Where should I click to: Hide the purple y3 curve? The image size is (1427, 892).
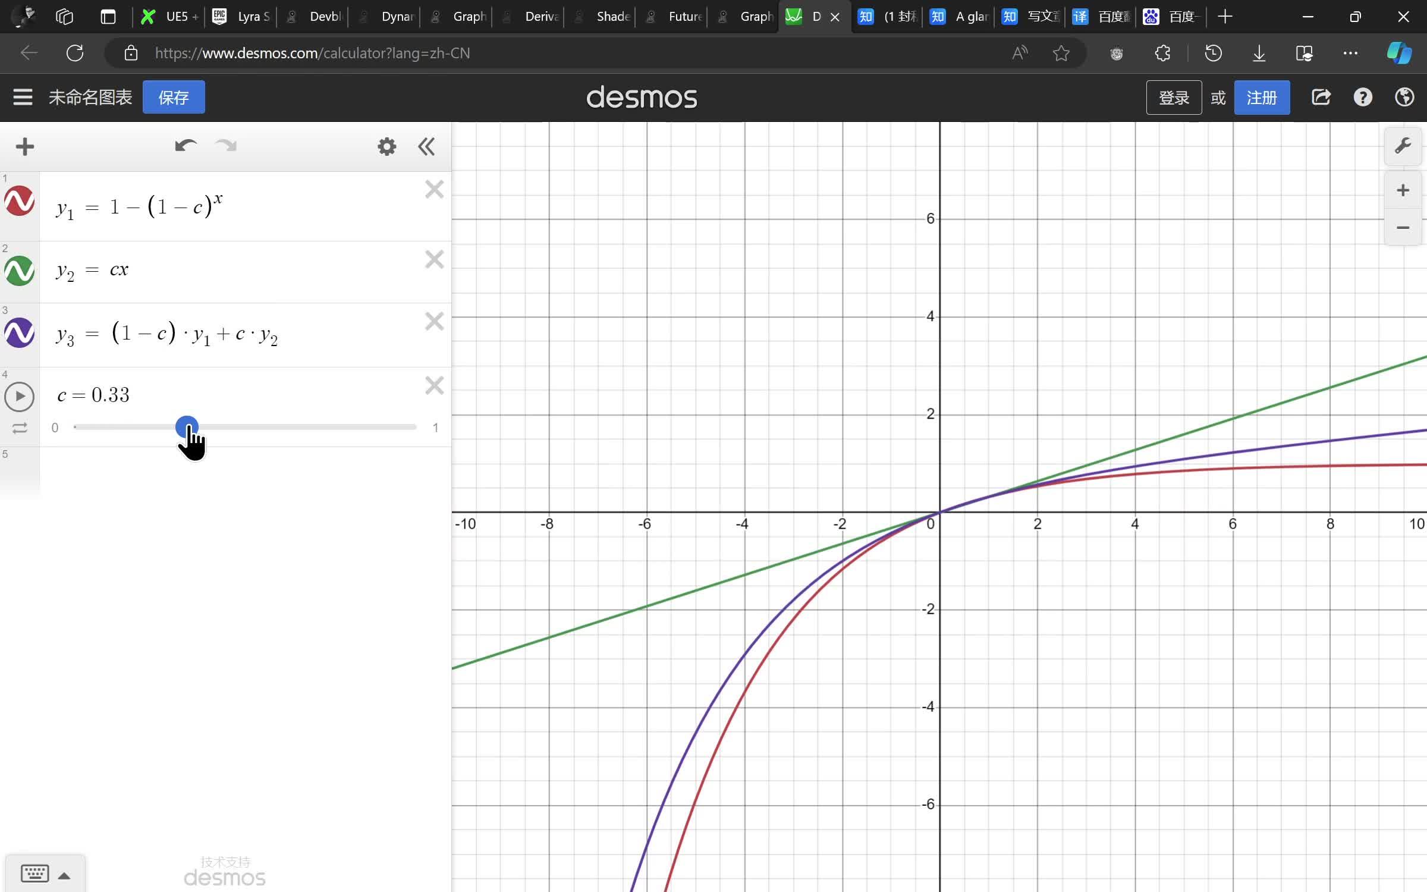coord(19,333)
